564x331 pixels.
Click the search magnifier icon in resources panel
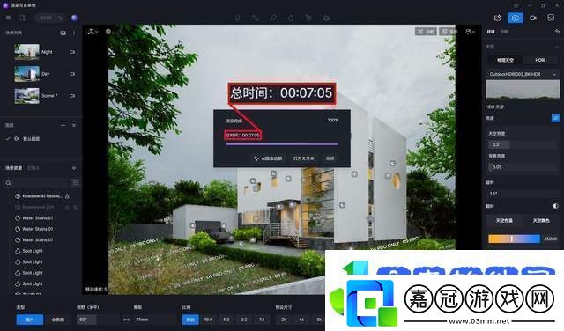[x=8, y=183]
